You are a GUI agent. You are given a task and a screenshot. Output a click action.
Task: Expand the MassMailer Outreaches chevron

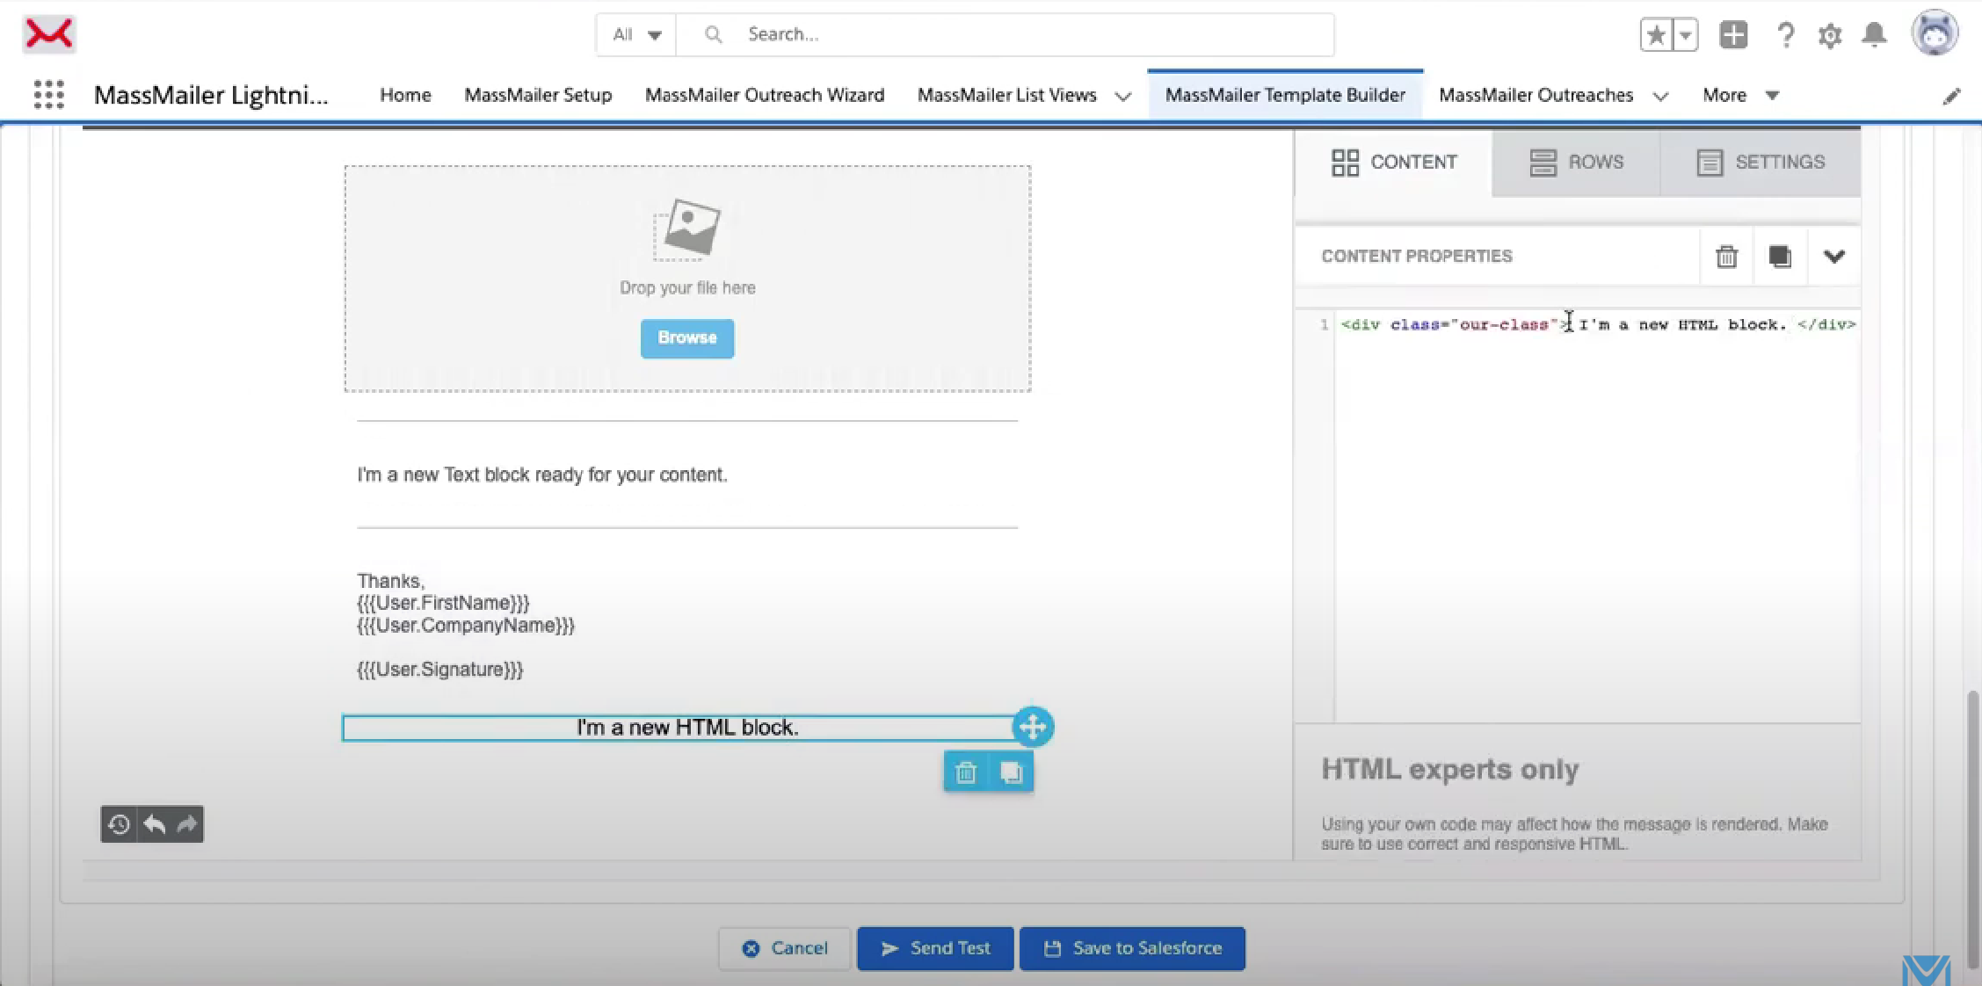click(1660, 96)
